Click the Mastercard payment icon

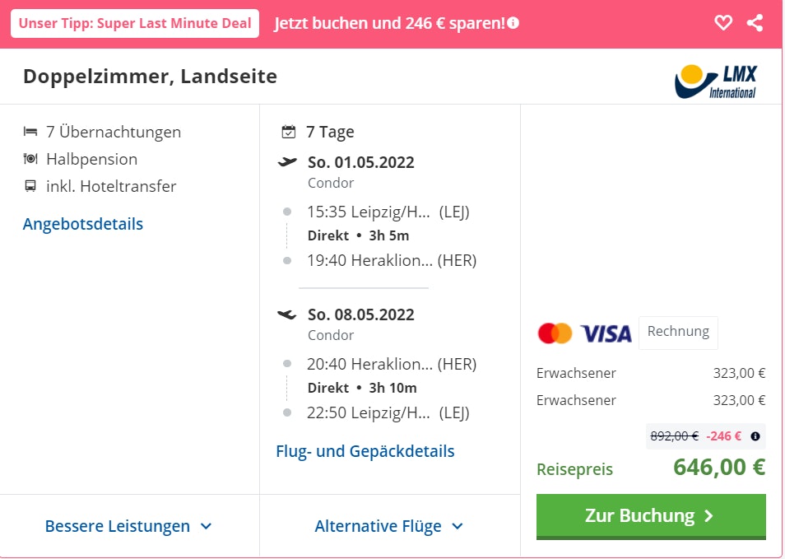(555, 333)
